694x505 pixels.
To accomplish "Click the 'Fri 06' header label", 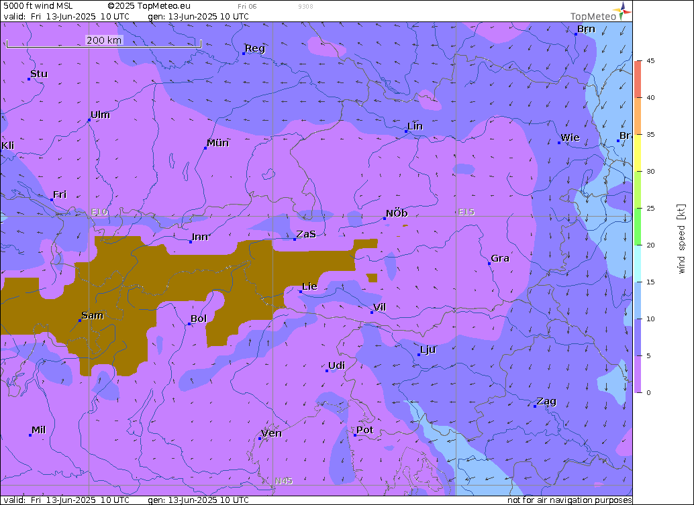I will 247,6.
